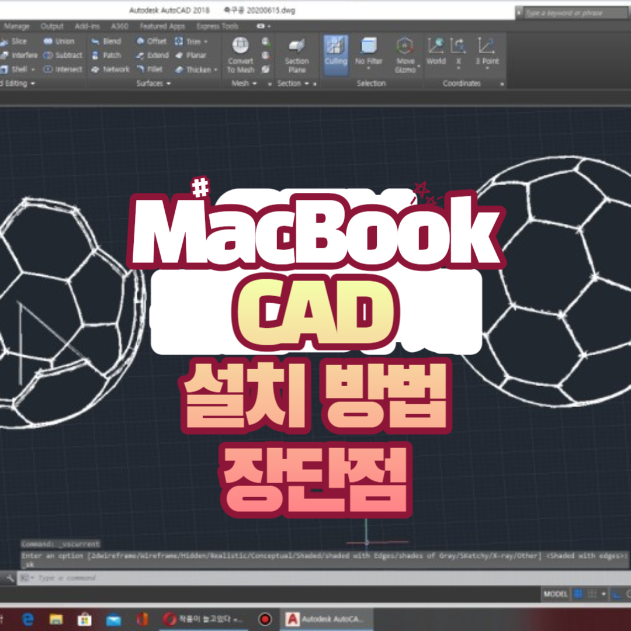The width and height of the screenshot is (631, 631).
Task: Select the Extend surface tool
Action: [152, 56]
